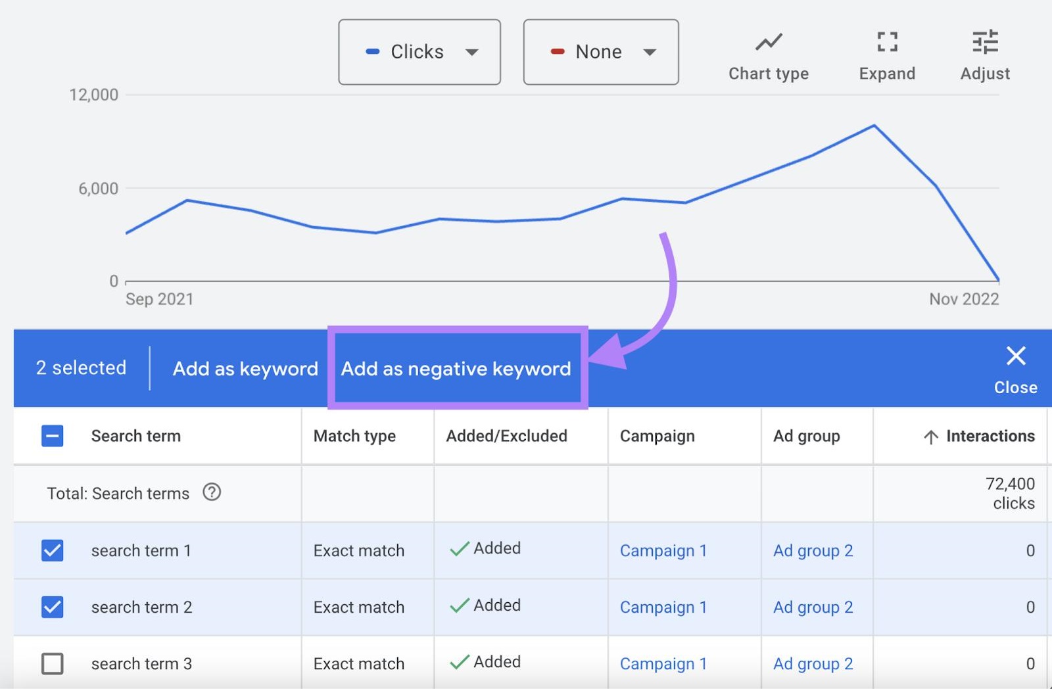The height and width of the screenshot is (689, 1052).
Task: Click the Ad group column header
Action: (807, 436)
